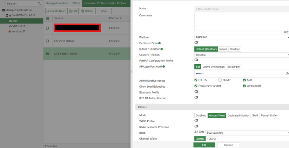Image resolution: width=289 pixels, height=148 pixels.
Task: Collapse the SK-BWEND-LAB-F tree node
Action: 7,16
